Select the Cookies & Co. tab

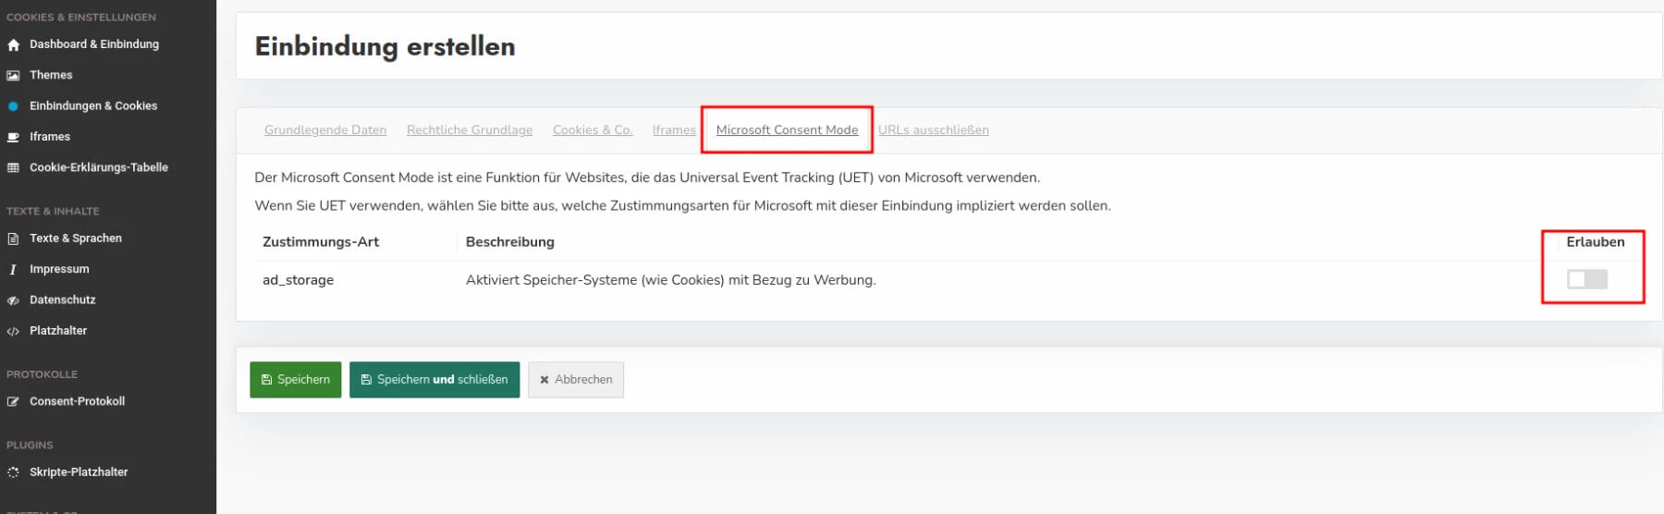point(593,130)
